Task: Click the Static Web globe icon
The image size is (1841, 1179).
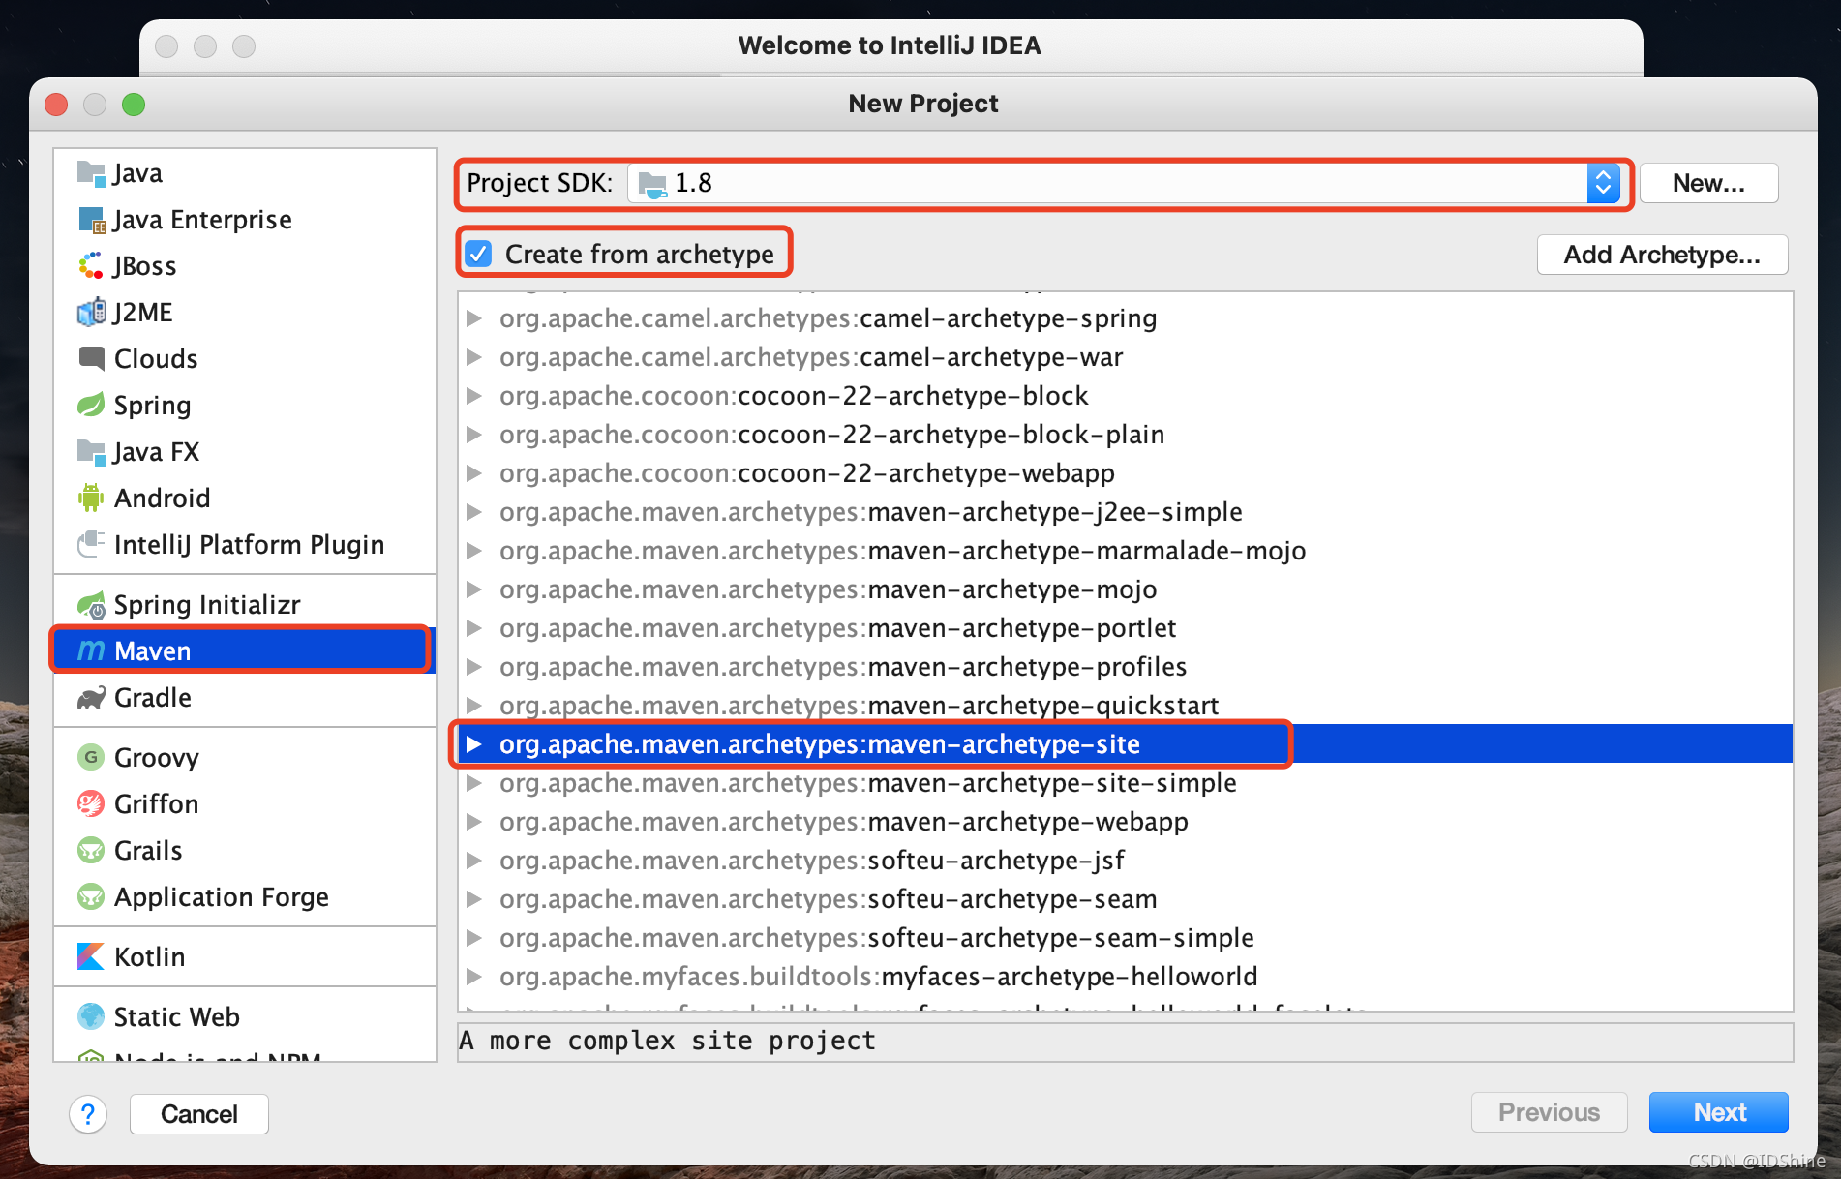Action: point(91,1016)
